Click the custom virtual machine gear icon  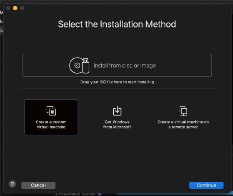click(x=51, y=111)
